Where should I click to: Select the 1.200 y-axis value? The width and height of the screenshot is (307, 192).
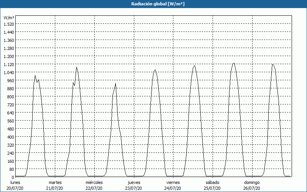(x=9, y=56)
